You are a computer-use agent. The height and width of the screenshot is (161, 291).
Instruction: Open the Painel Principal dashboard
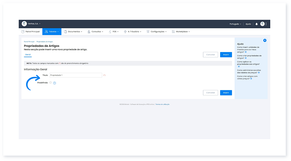click(x=30, y=32)
